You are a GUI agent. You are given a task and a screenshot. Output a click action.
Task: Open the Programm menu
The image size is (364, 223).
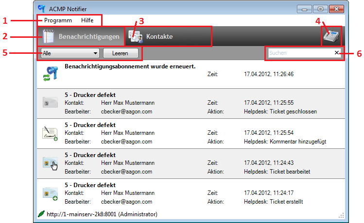58,20
